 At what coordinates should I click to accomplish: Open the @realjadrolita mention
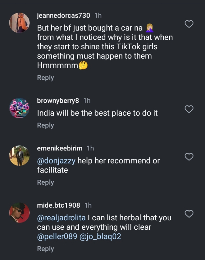coord(61,218)
